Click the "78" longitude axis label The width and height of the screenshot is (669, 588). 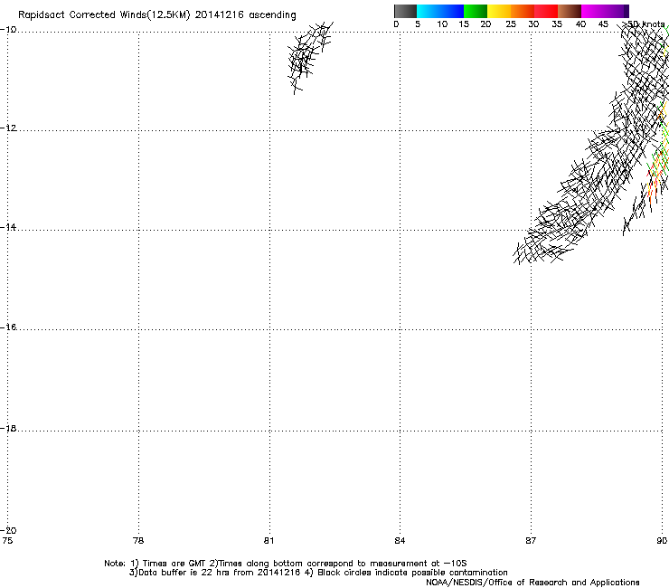click(138, 541)
